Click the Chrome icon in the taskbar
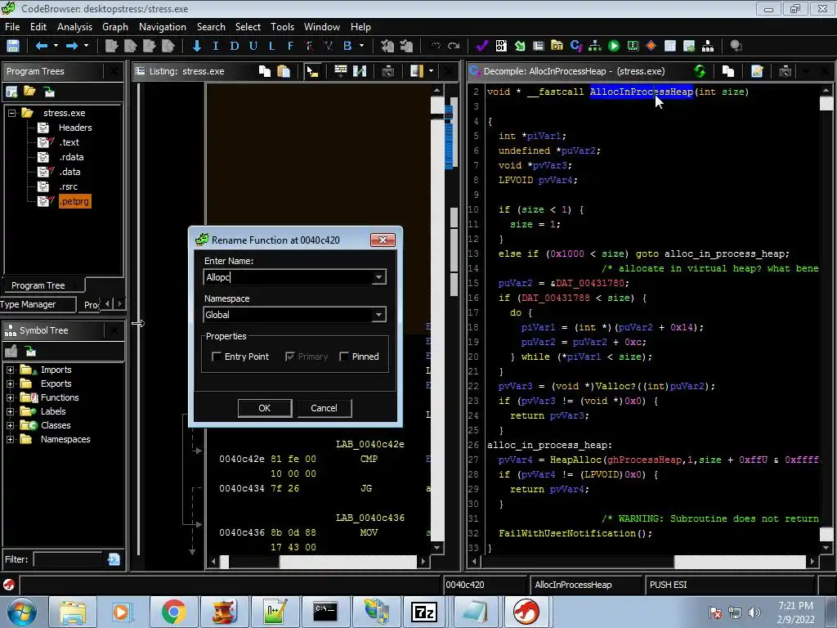Viewport: 837px width, 628px height. point(173,612)
